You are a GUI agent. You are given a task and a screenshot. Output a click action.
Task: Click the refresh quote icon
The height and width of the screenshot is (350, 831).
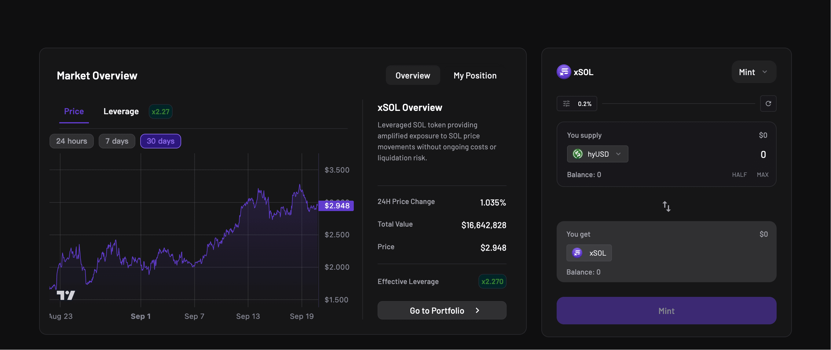click(768, 104)
